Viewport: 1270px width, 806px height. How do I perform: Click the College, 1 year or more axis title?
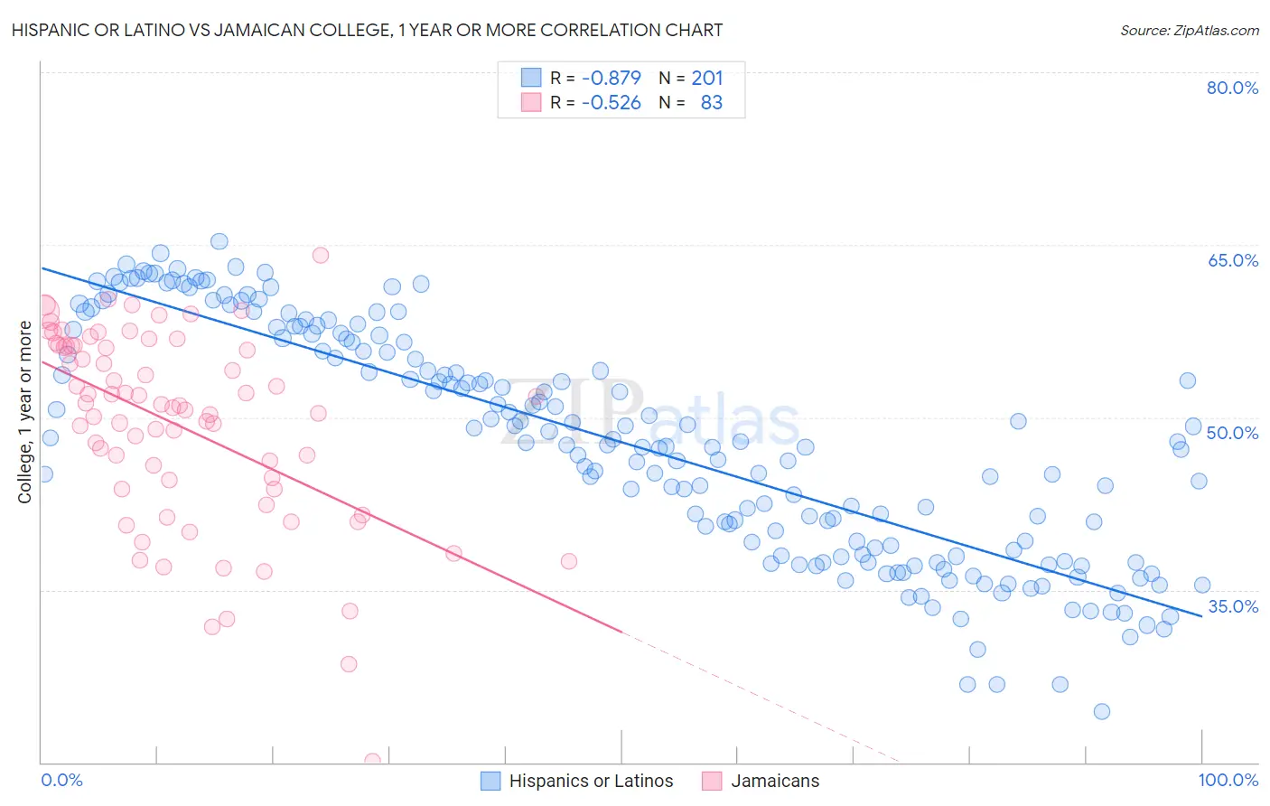pos(24,412)
